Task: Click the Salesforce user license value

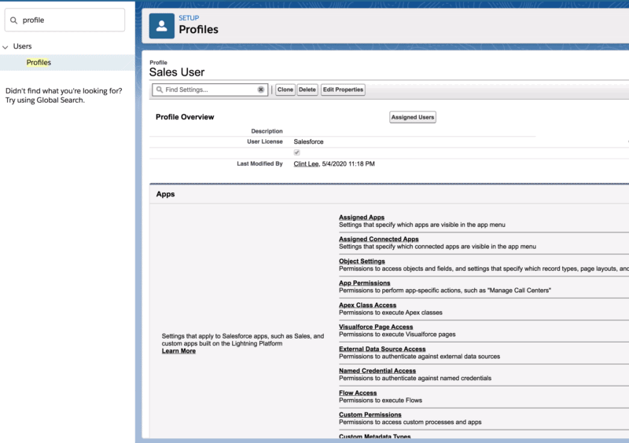Action: point(308,142)
